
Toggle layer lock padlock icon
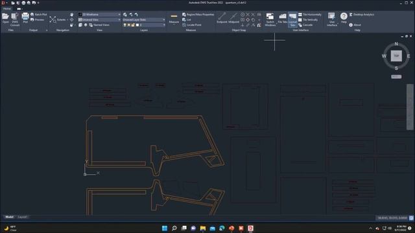click(x=133, y=25)
